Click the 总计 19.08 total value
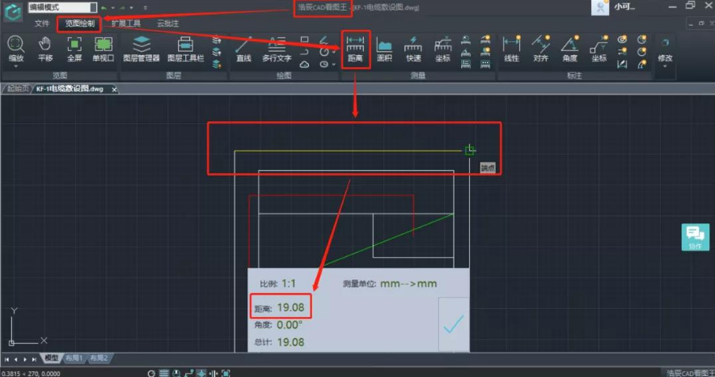This screenshot has height=377, width=715. click(290, 342)
